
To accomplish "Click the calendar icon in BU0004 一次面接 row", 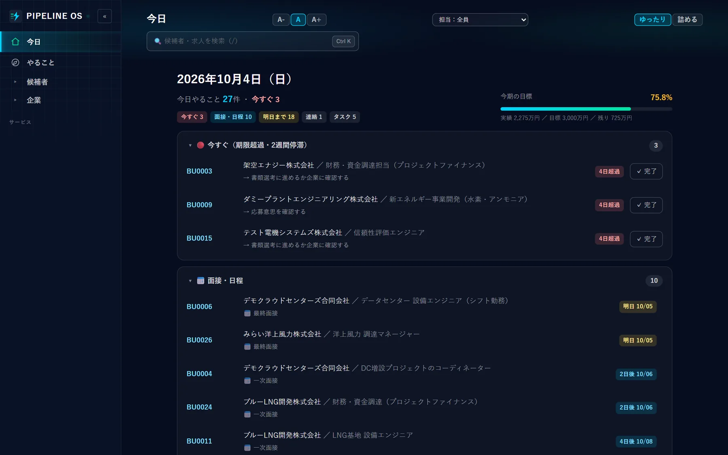I will (247, 381).
